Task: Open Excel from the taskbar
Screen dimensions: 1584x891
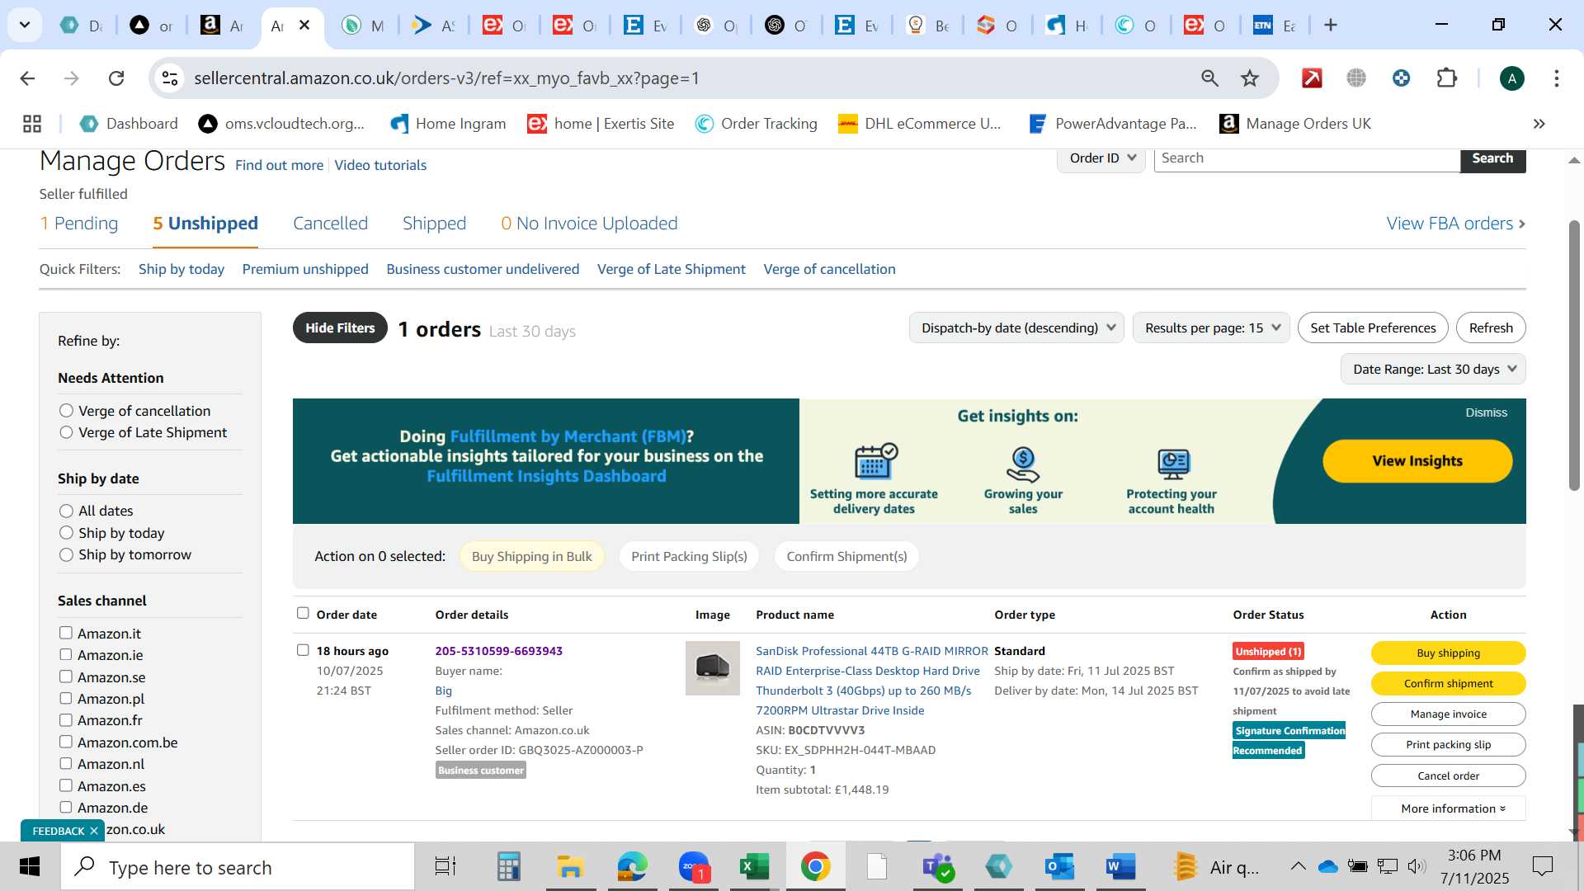Action: [754, 867]
